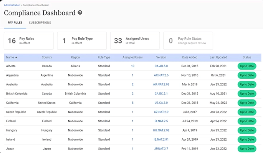Sort table by Country column header
The width and height of the screenshot is (263, 153).
click(46, 57)
